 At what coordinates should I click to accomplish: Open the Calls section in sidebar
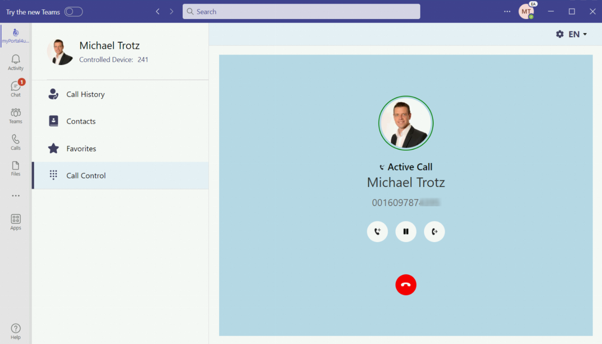pyautogui.click(x=16, y=142)
